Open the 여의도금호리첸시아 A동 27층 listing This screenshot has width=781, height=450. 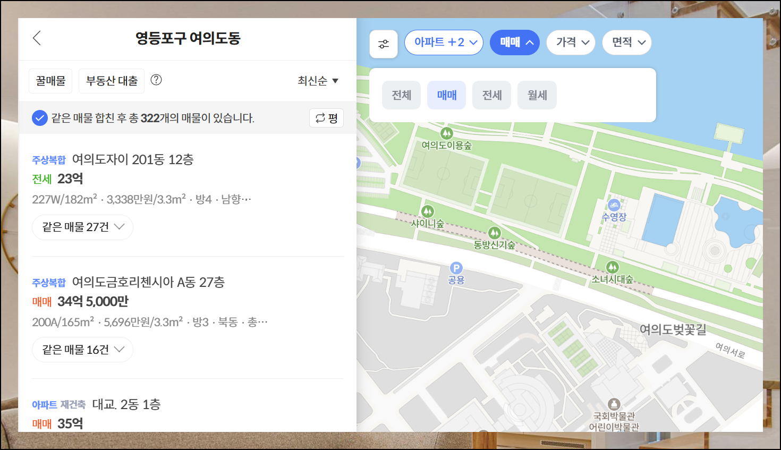[148, 282]
